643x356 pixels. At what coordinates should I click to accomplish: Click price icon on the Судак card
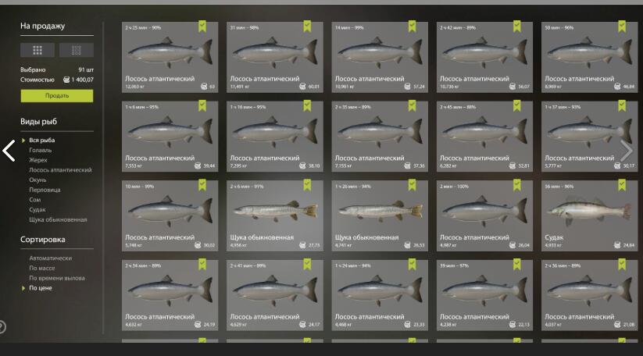pos(616,245)
